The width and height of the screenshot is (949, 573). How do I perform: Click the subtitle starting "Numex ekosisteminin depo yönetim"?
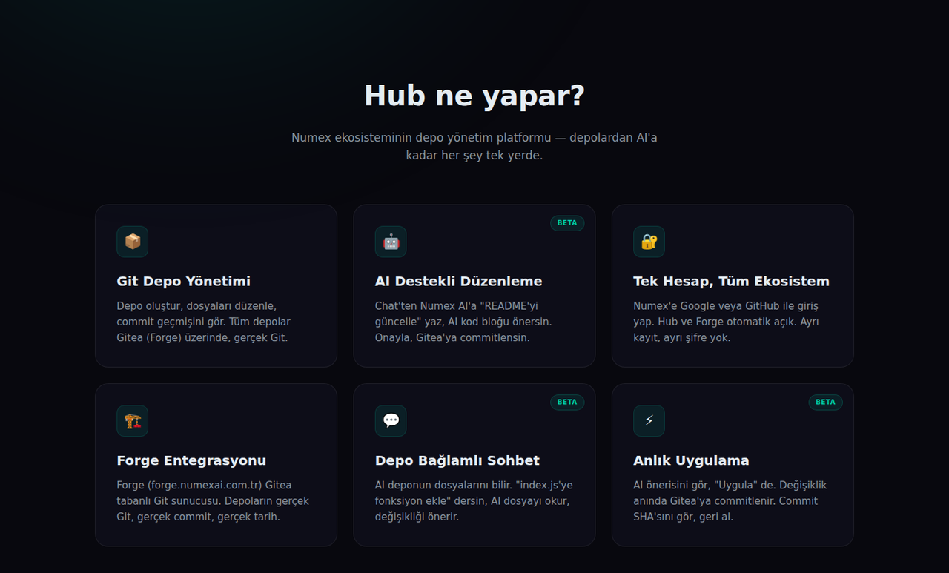tap(474, 147)
